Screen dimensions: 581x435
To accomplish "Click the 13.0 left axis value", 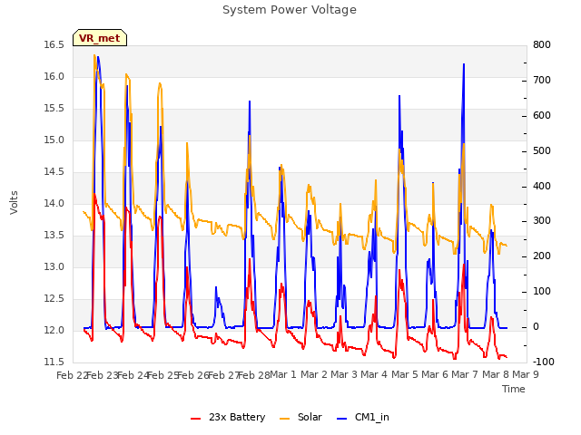I will pyautogui.click(x=54, y=266).
